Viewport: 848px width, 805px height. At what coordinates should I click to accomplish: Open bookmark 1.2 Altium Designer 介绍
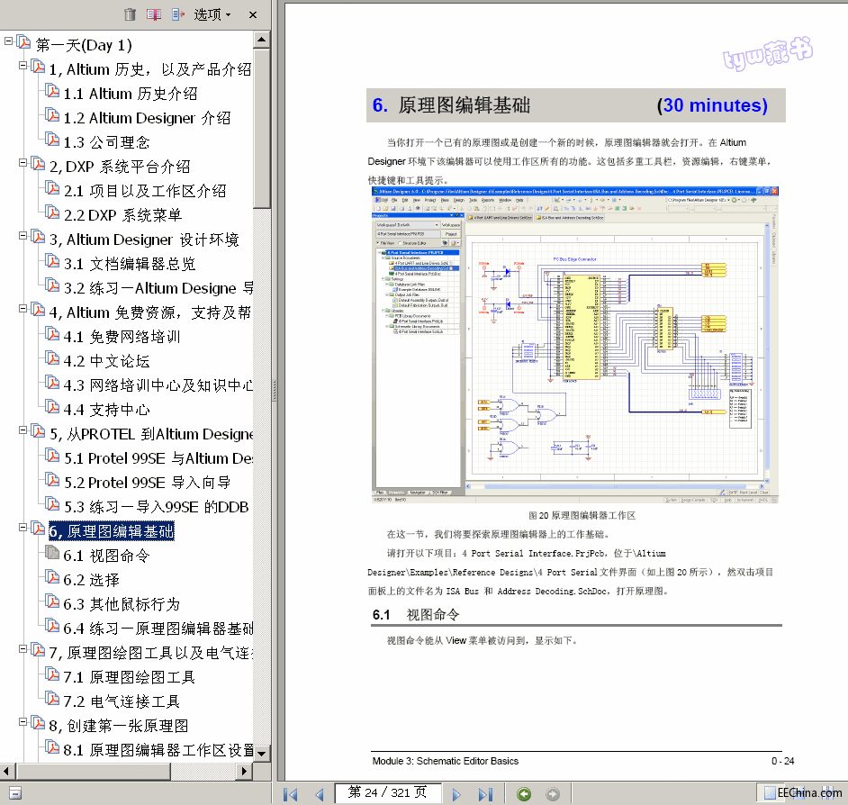point(147,119)
